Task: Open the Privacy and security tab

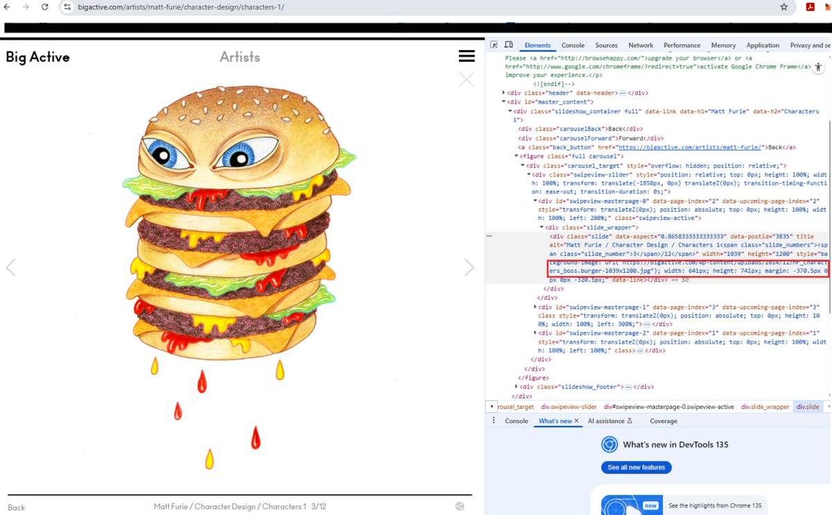Action: 810,45
